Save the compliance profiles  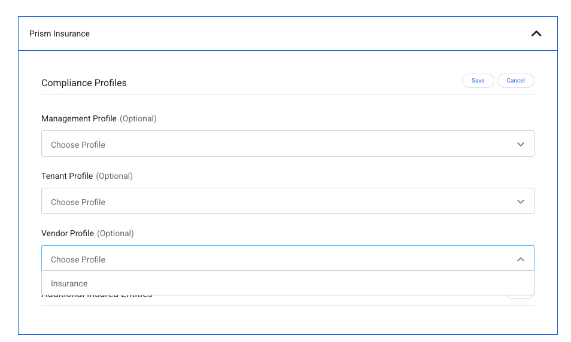(x=478, y=81)
